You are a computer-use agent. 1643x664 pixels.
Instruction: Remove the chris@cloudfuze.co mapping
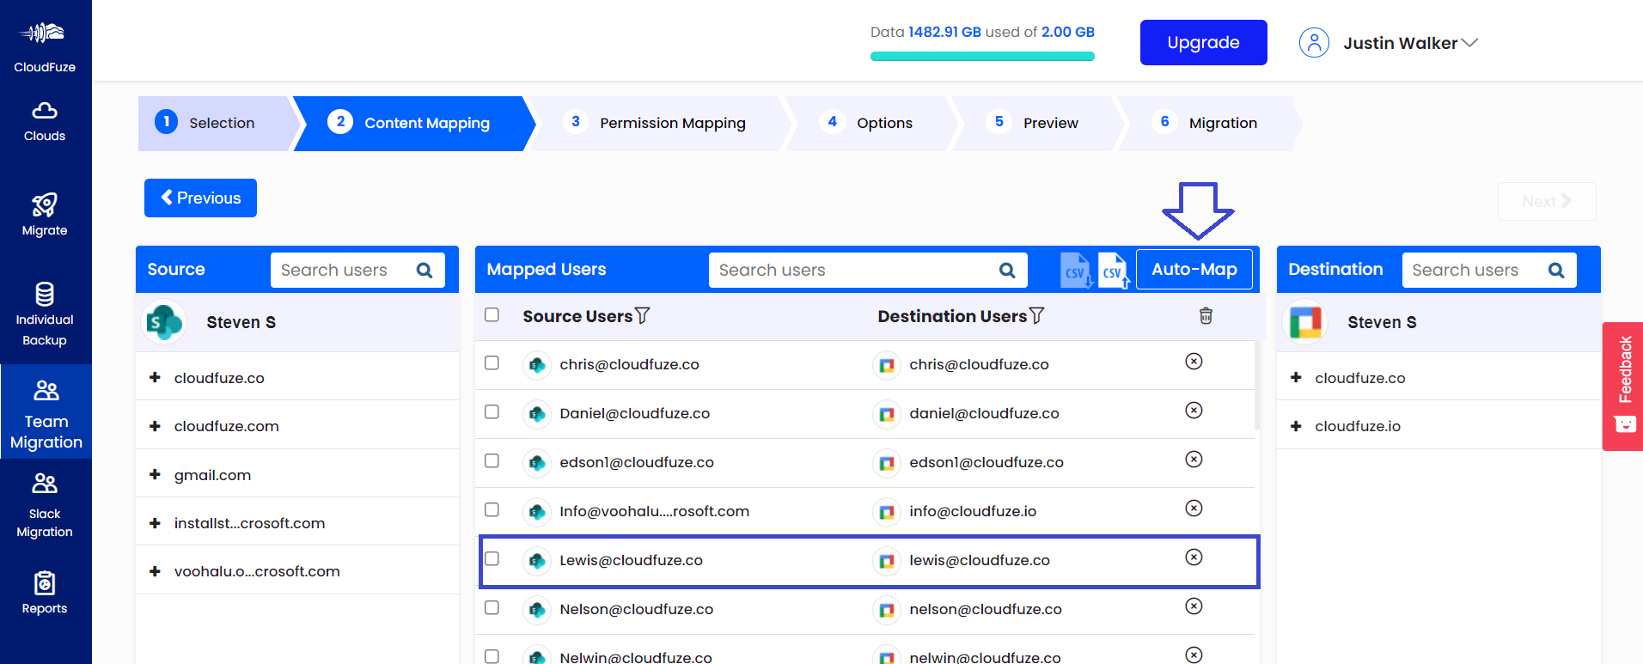pos(1194,362)
